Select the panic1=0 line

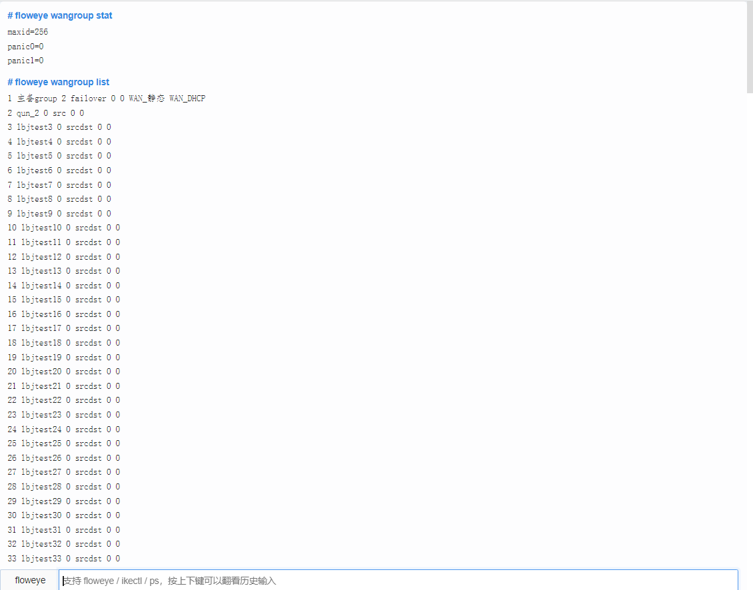pyautogui.click(x=25, y=61)
